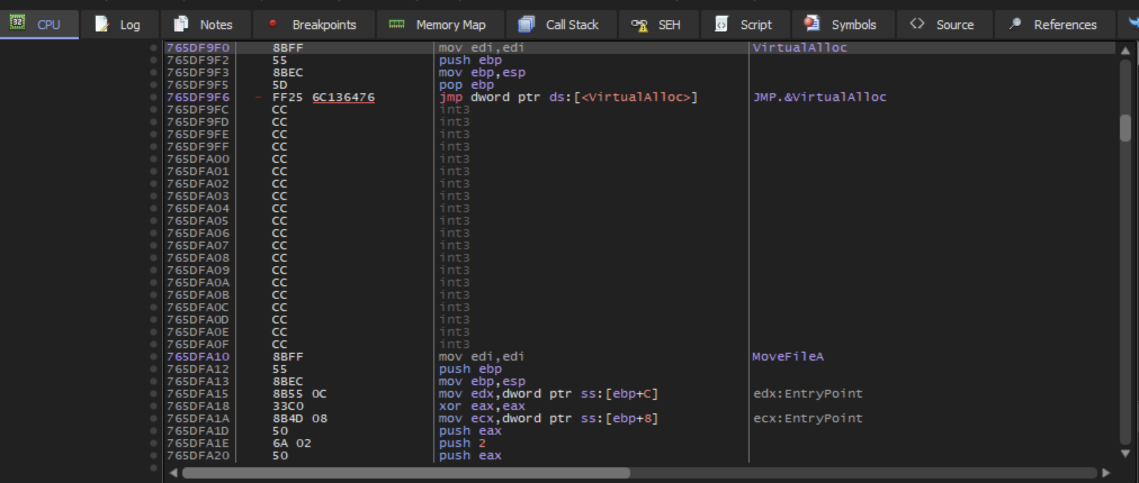Click the horizontal scroll right arrow
This screenshot has width=1139, height=483.
click(1106, 472)
